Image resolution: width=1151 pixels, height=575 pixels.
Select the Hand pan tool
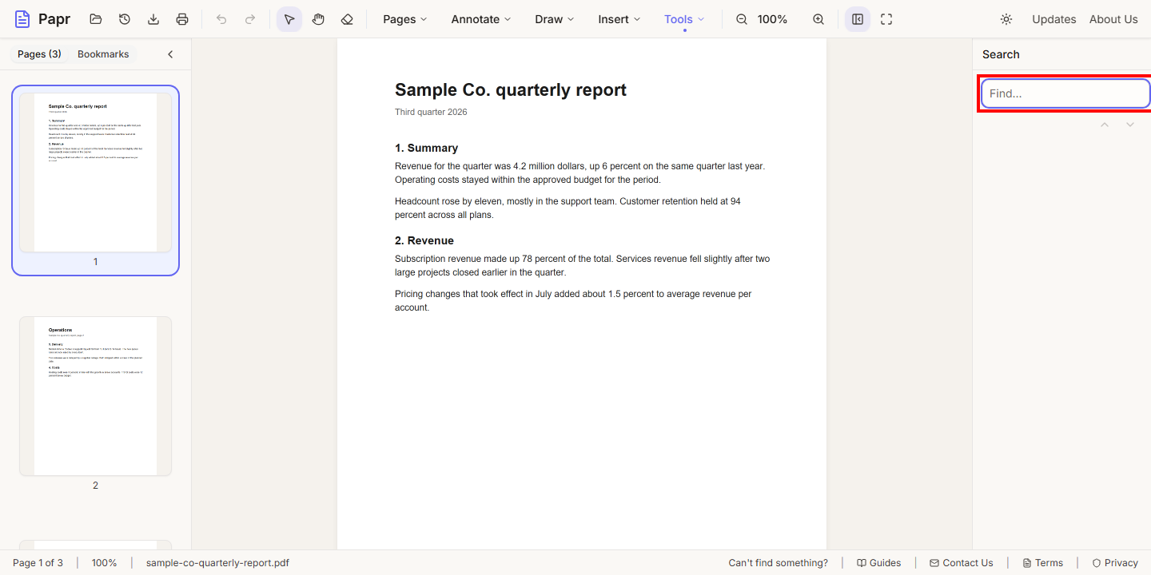(x=318, y=19)
